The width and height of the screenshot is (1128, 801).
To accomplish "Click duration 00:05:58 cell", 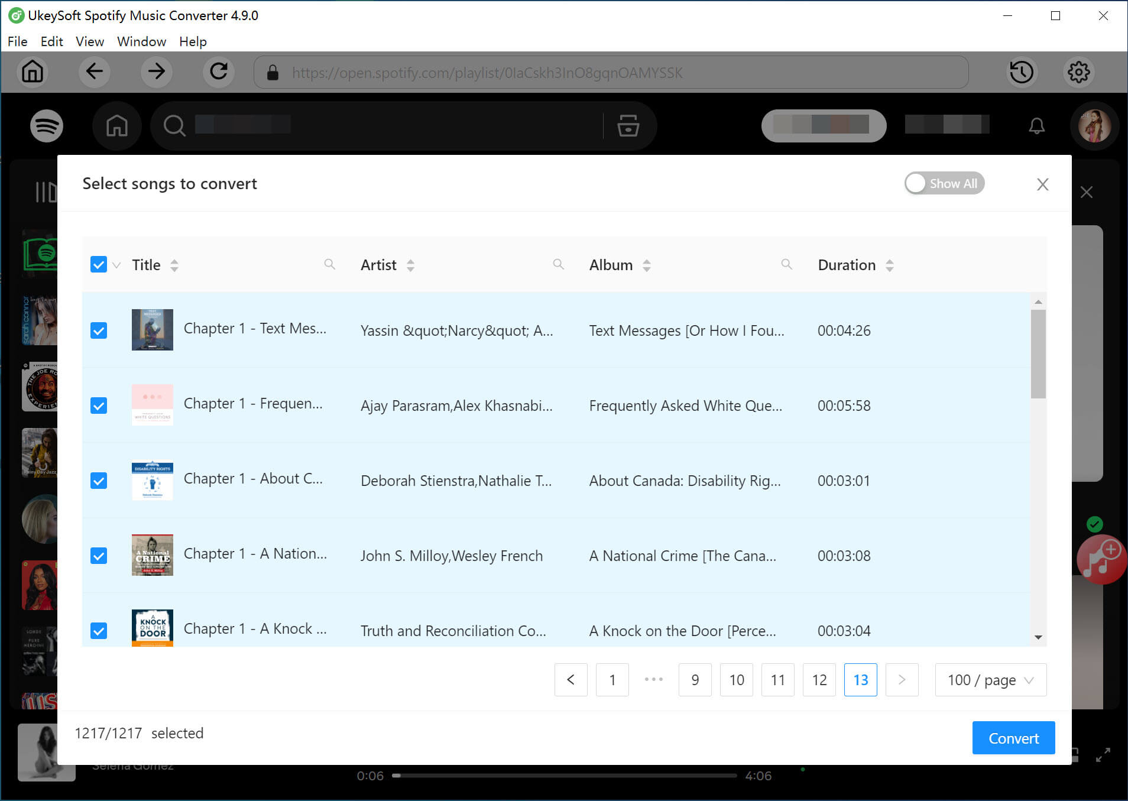I will pyautogui.click(x=844, y=406).
